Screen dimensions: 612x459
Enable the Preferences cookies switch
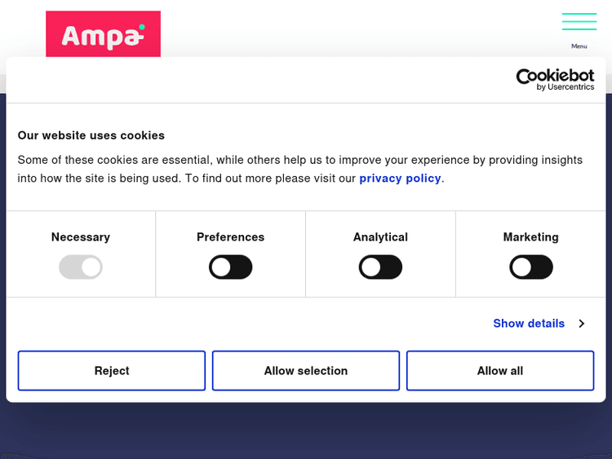[231, 267]
